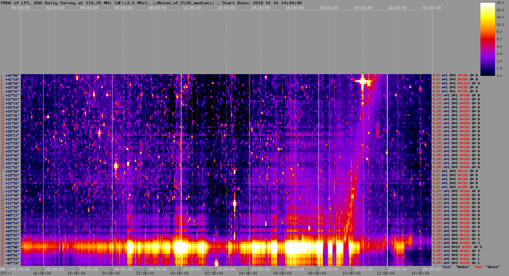The width and height of the screenshot is (509, 276).
Task: Click the declination label -01°00'
Action: click(12, 247)
